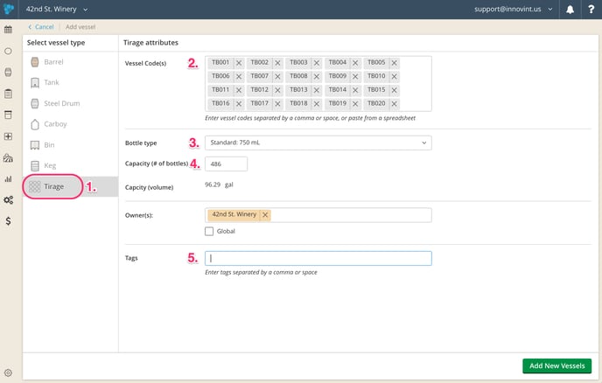The image size is (602, 383).
Task: Open the help question mark icon
Action: click(x=591, y=10)
